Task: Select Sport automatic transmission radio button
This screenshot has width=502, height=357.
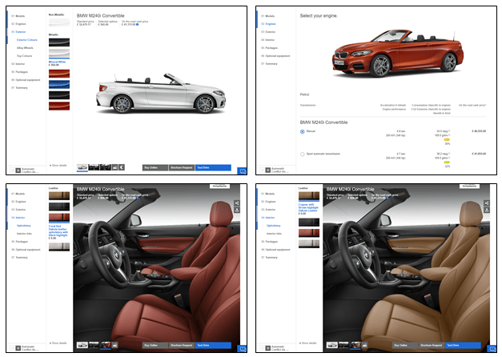Action: (x=302, y=154)
